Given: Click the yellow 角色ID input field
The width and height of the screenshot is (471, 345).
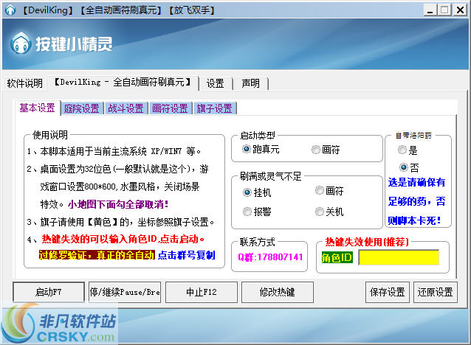Looking at the screenshot, I should coord(399,257).
